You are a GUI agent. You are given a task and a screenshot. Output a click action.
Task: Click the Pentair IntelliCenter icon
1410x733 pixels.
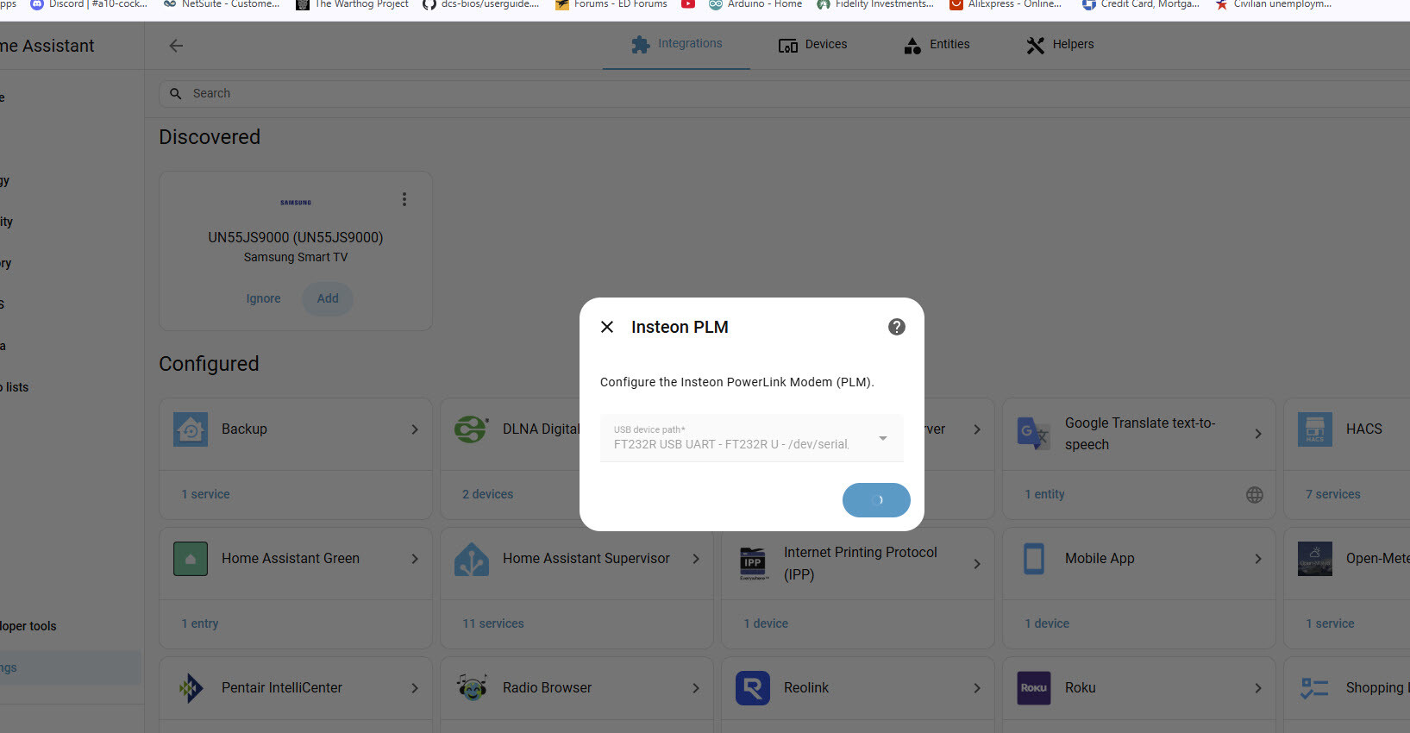coord(191,688)
